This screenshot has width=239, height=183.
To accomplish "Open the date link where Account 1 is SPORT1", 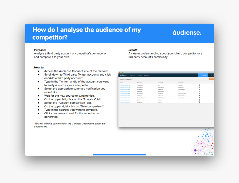I will tap(125, 100).
